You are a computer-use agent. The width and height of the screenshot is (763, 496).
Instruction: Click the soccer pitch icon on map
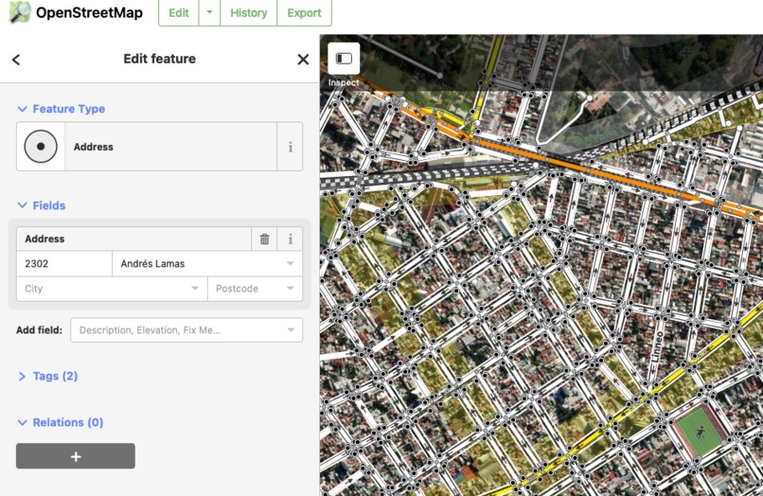pos(701,432)
